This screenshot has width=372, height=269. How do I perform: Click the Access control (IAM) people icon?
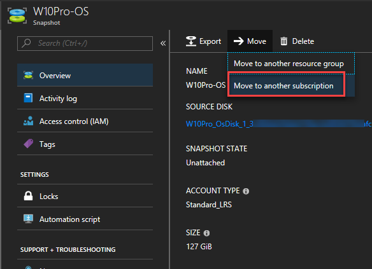pos(28,121)
